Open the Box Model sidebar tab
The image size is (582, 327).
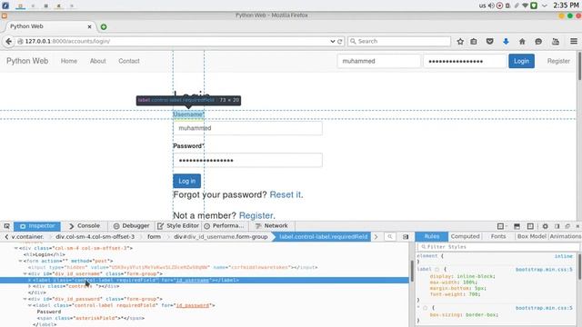pyautogui.click(x=531, y=236)
